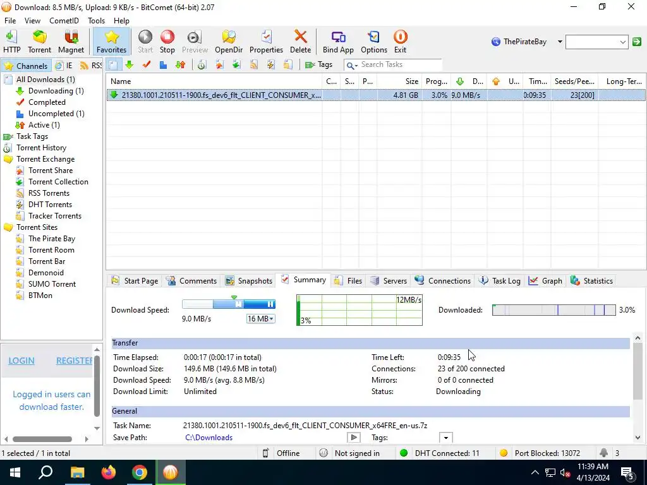Open the Options toolbar icon
This screenshot has height=485, width=647.
tap(374, 41)
